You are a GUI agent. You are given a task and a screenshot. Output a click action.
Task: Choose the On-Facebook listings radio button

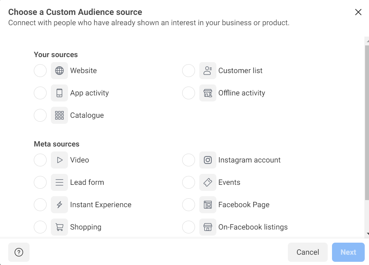click(x=189, y=227)
